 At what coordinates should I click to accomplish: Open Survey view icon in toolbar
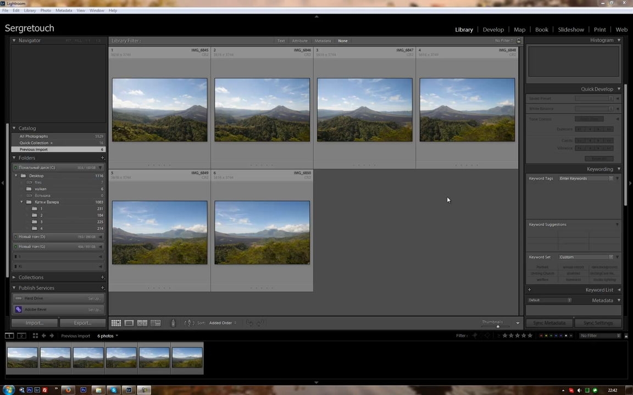coord(156,323)
